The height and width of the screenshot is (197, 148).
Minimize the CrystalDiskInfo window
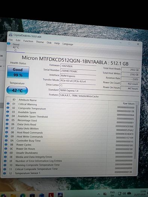click(121, 43)
